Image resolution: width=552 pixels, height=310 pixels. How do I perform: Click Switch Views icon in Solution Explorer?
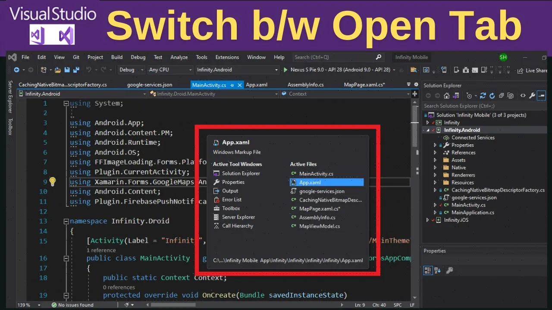(x=456, y=96)
